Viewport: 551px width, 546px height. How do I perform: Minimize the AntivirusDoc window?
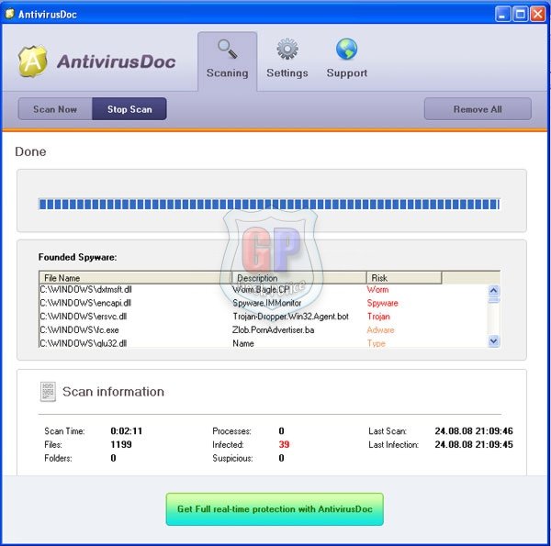(503, 15)
